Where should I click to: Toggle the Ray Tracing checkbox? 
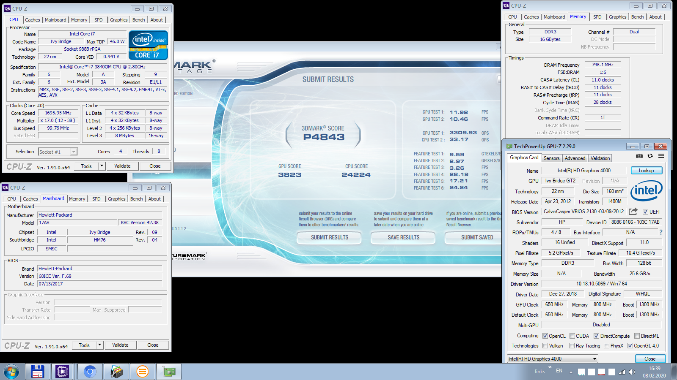click(x=572, y=346)
